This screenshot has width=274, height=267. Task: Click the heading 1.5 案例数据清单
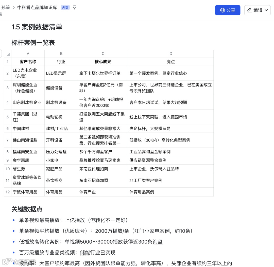point(37,27)
